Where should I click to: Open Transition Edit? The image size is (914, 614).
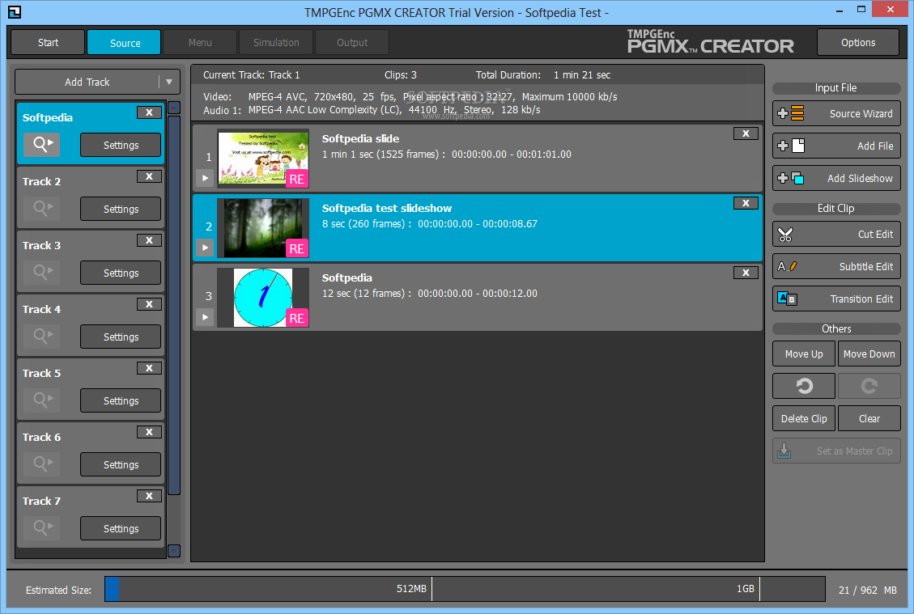click(836, 299)
